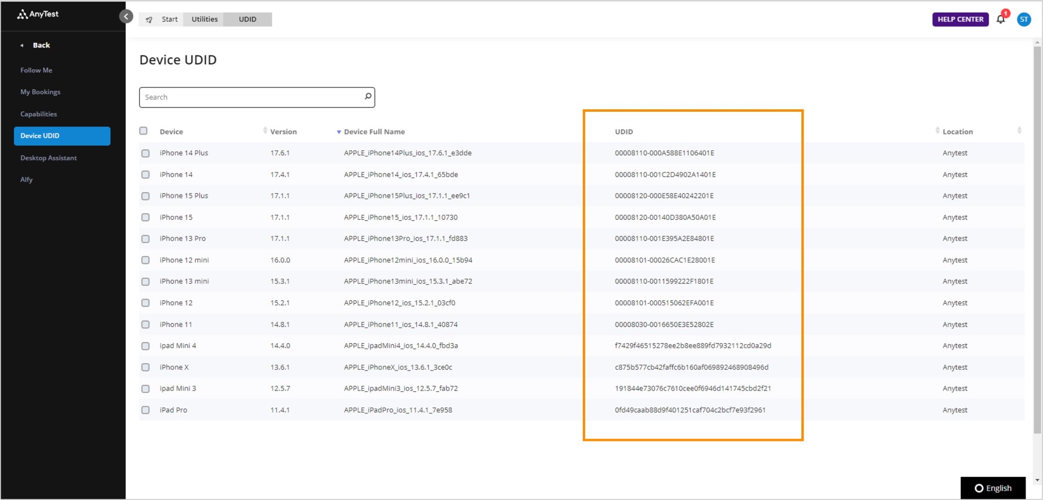This screenshot has height=500, width=1043.
Task: Go to Capabilities in sidebar
Action: (38, 114)
